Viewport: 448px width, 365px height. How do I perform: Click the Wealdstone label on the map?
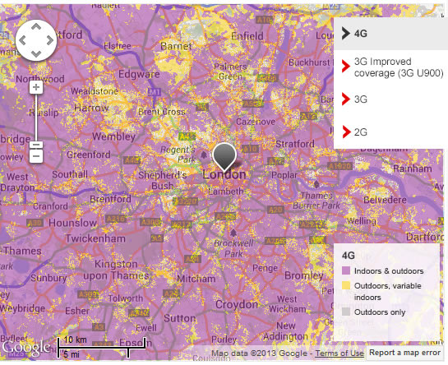pyautogui.click(x=95, y=91)
